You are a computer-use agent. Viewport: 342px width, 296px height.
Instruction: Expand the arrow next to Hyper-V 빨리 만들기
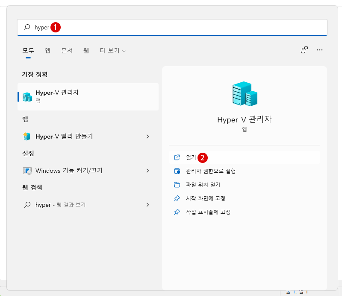point(147,136)
